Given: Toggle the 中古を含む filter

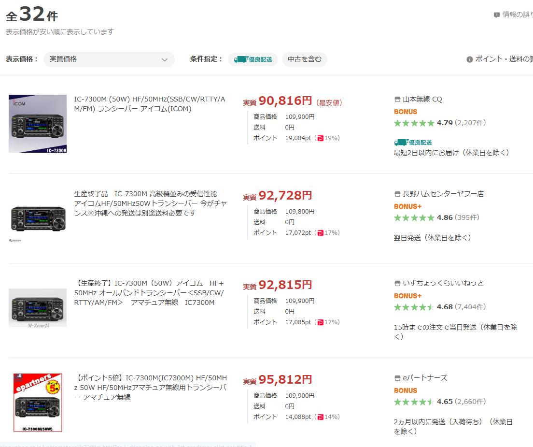Looking at the screenshot, I should [x=304, y=59].
